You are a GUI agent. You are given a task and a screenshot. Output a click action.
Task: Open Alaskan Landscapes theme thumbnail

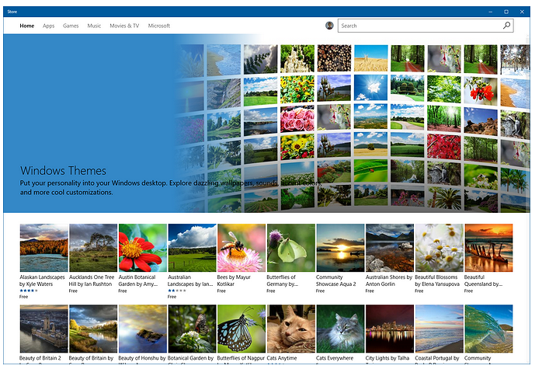pos(43,248)
